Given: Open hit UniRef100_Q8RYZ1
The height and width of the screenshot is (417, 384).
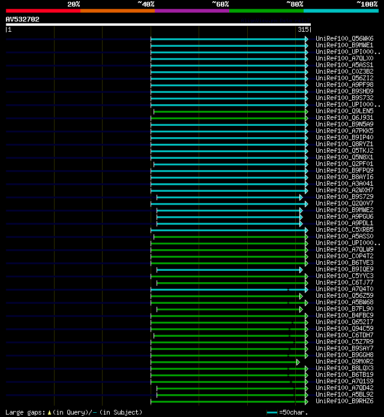Looking at the screenshot, I should (x=344, y=144).
